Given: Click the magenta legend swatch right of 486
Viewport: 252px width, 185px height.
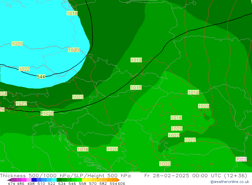Looking at the screenshot, I should click(24, 180).
